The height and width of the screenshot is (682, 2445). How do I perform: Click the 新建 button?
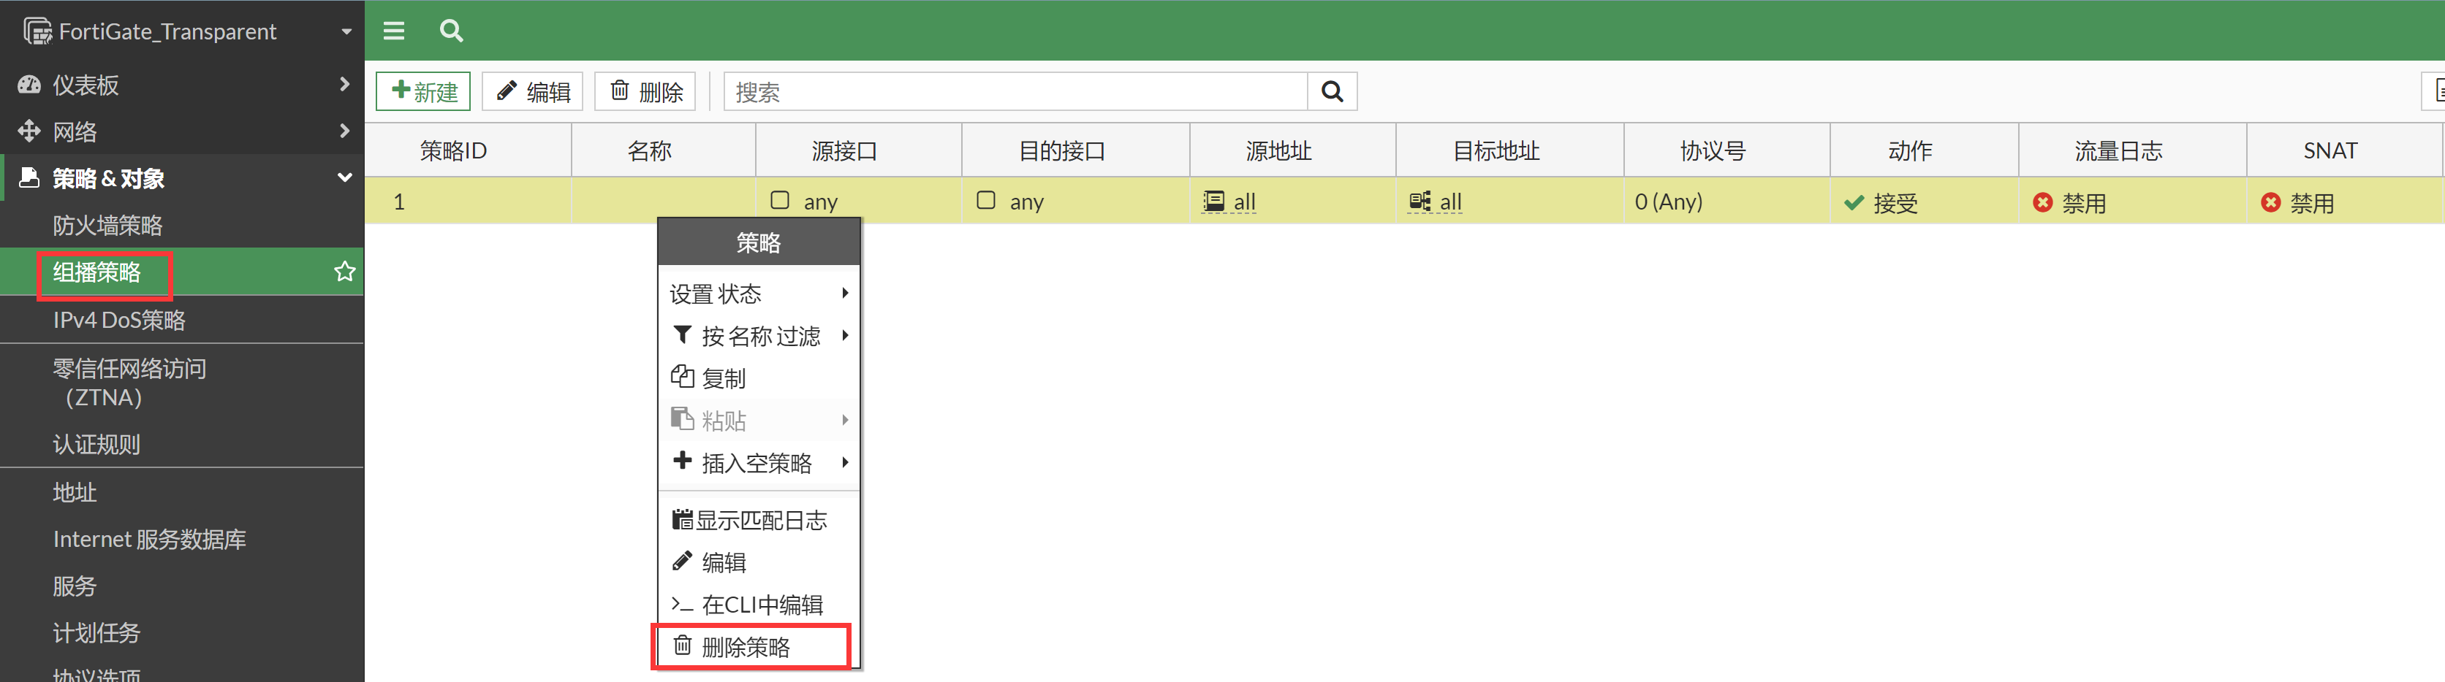423,92
